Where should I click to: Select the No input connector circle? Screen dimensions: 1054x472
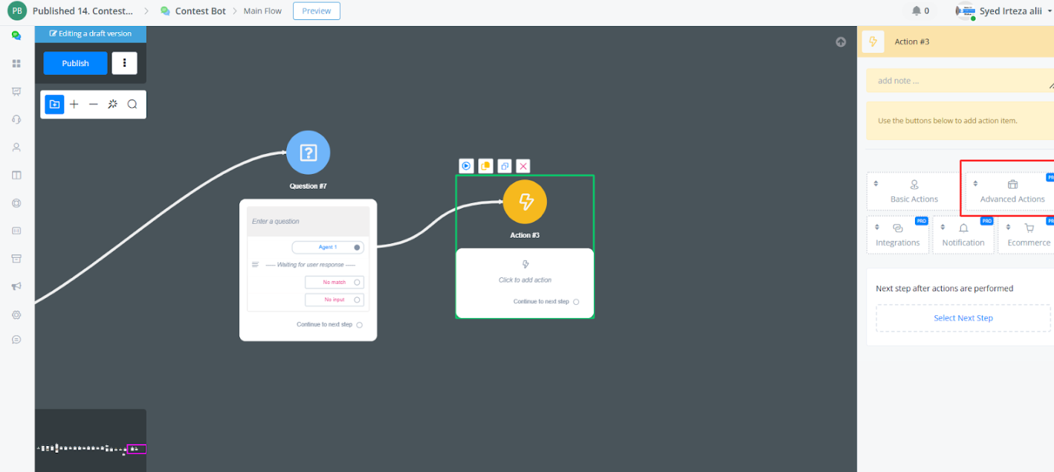pos(357,300)
